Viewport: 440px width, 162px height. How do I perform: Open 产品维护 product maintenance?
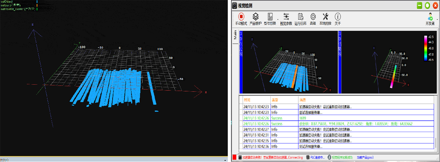pyautogui.click(x=256, y=17)
